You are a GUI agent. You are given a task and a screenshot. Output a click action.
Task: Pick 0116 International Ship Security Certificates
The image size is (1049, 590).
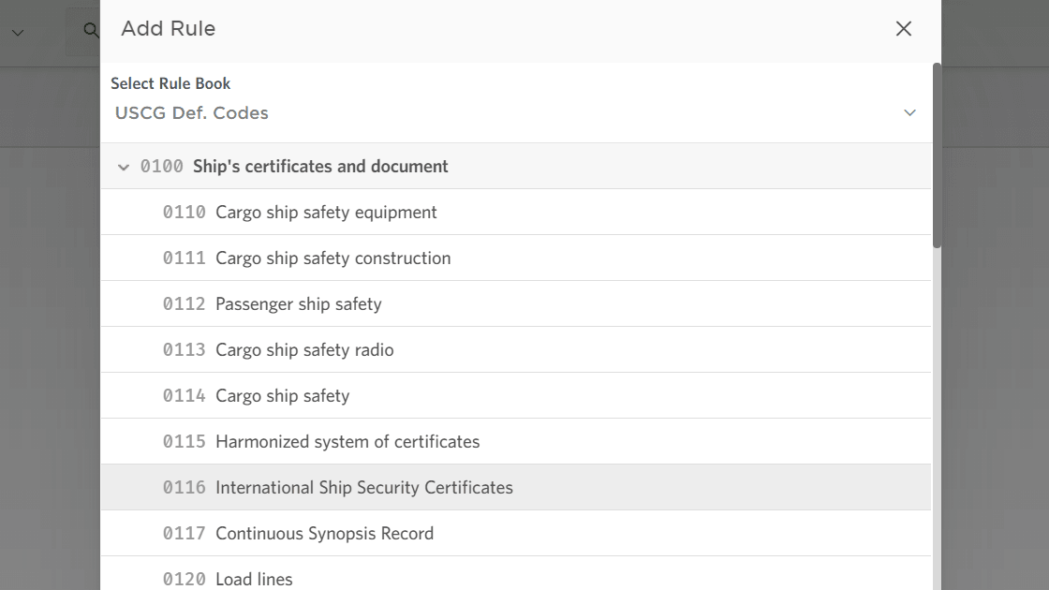tap(364, 488)
